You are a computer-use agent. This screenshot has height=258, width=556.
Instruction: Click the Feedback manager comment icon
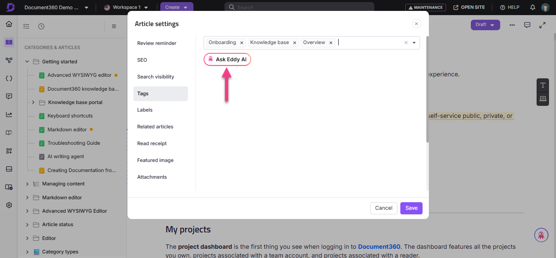[9, 96]
